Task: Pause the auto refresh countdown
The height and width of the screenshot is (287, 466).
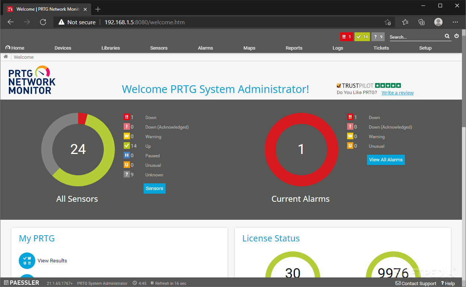Action: tap(152, 283)
